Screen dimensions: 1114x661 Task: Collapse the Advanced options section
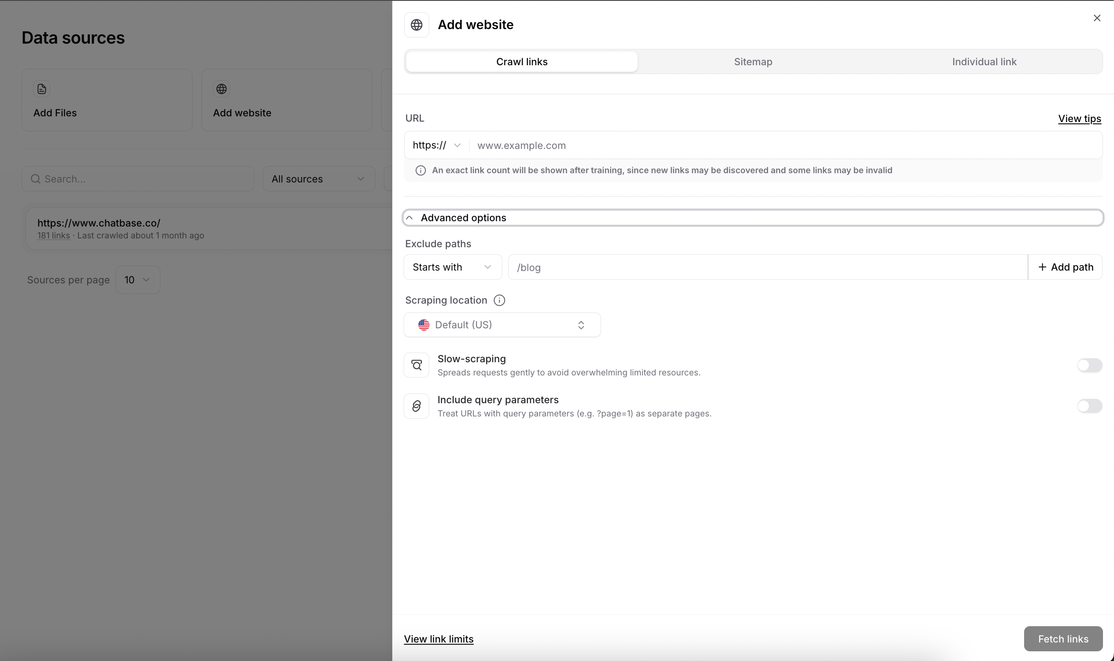753,218
